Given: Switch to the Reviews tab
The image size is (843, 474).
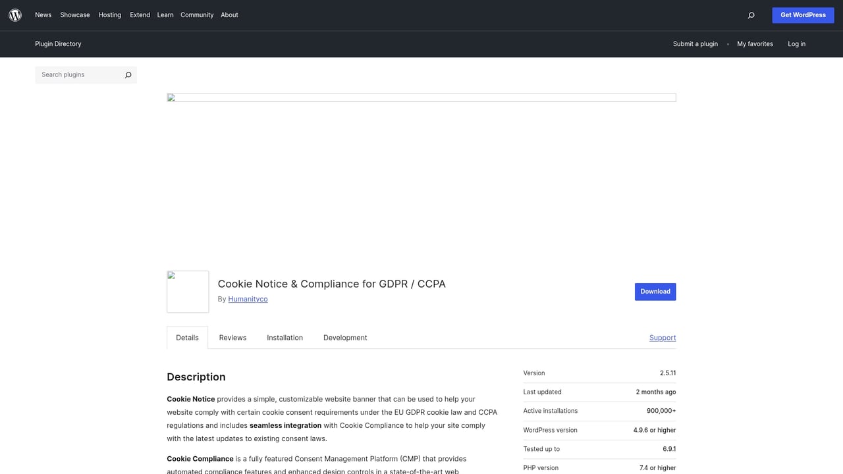Looking at the screenshot, I should click(232, 337).
